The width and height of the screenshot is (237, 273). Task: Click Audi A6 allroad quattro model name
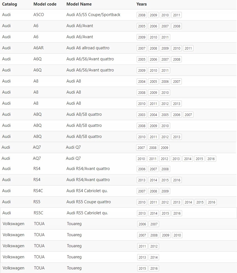[x=88, y=48]
